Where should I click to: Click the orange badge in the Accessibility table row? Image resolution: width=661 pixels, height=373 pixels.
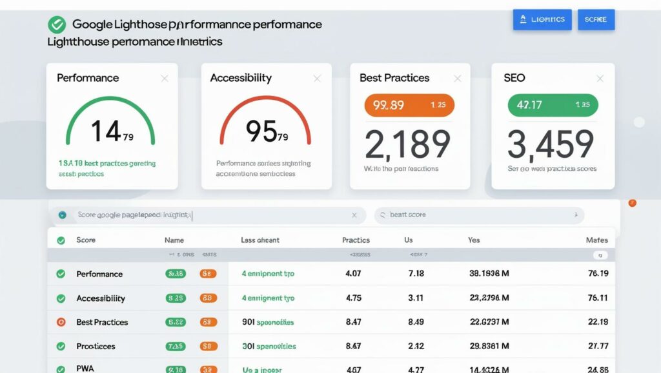208,298
